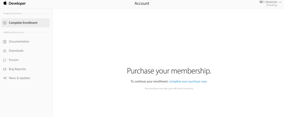The image size is (284, 117).
Task: Click the Documentation page icon
Action: 5,42
